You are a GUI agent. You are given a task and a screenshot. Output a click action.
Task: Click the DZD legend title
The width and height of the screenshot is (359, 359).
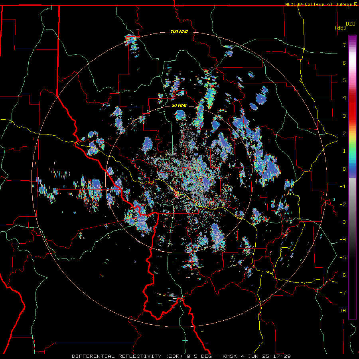pyautogui.click(x=350, y=24)
